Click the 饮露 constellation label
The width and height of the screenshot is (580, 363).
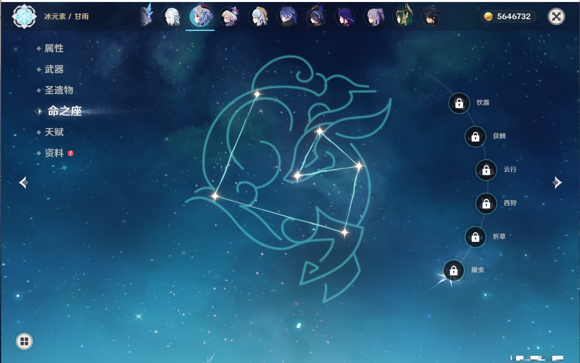(483, 103)
